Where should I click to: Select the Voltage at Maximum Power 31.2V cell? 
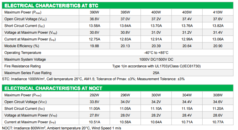(x=187, y=32)
